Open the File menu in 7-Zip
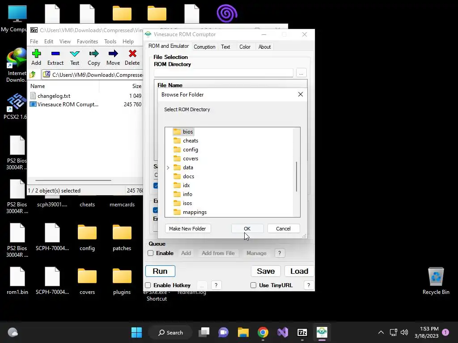Image resolution: width=458 pixels, height=343 pixels. (34, 42)
